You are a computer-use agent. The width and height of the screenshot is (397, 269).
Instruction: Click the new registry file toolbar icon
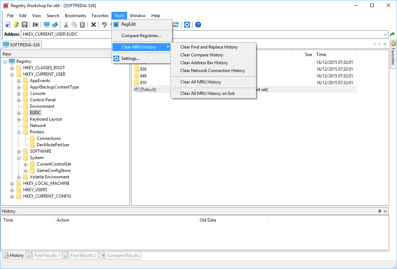(x=8, y=25)
